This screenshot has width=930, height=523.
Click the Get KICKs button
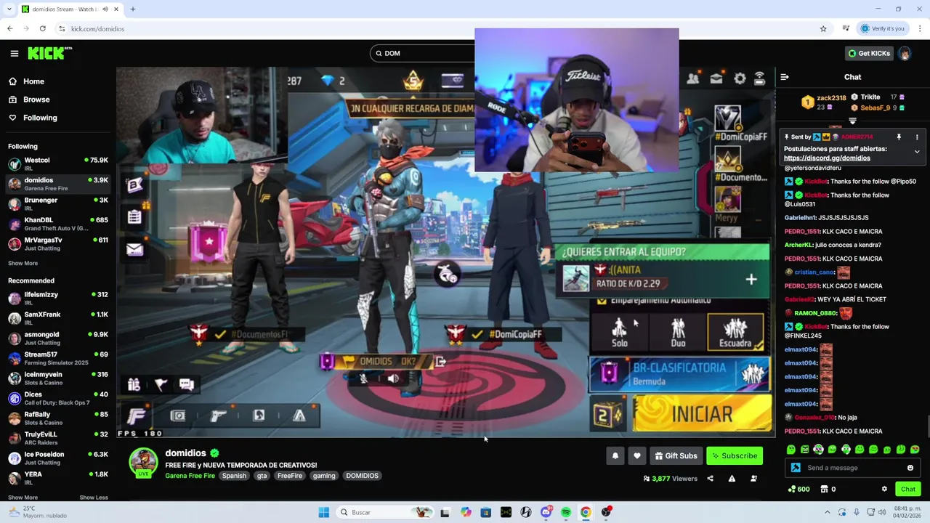(x=869, y=53)
